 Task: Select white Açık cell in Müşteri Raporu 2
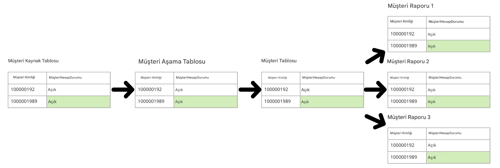pyautogui.click(x=458, y=90)
